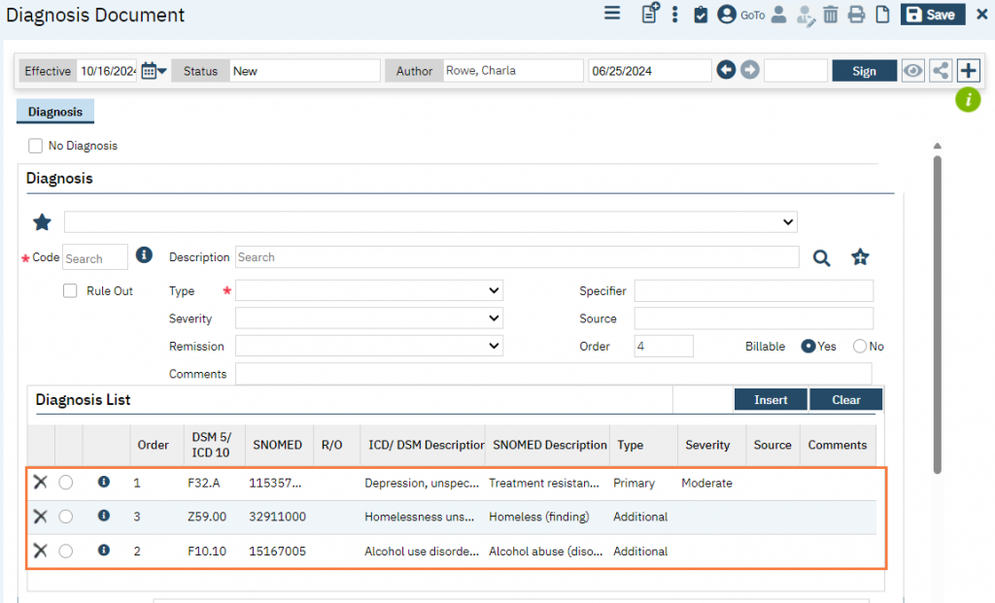Click the magnifying glass search icon beside Description
This screenshot has height=603, width=995.
click(x=822, y=257)
